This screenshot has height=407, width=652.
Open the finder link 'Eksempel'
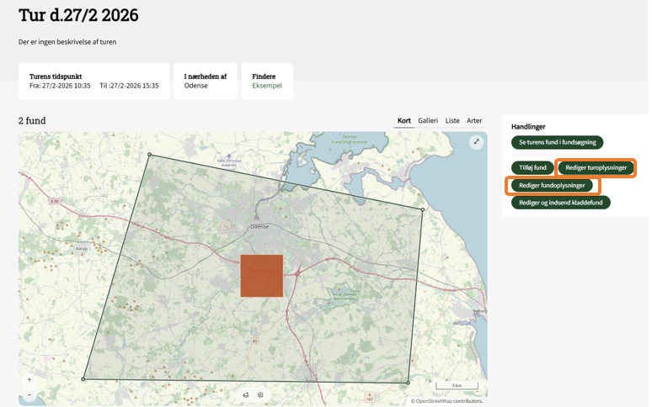267,86
